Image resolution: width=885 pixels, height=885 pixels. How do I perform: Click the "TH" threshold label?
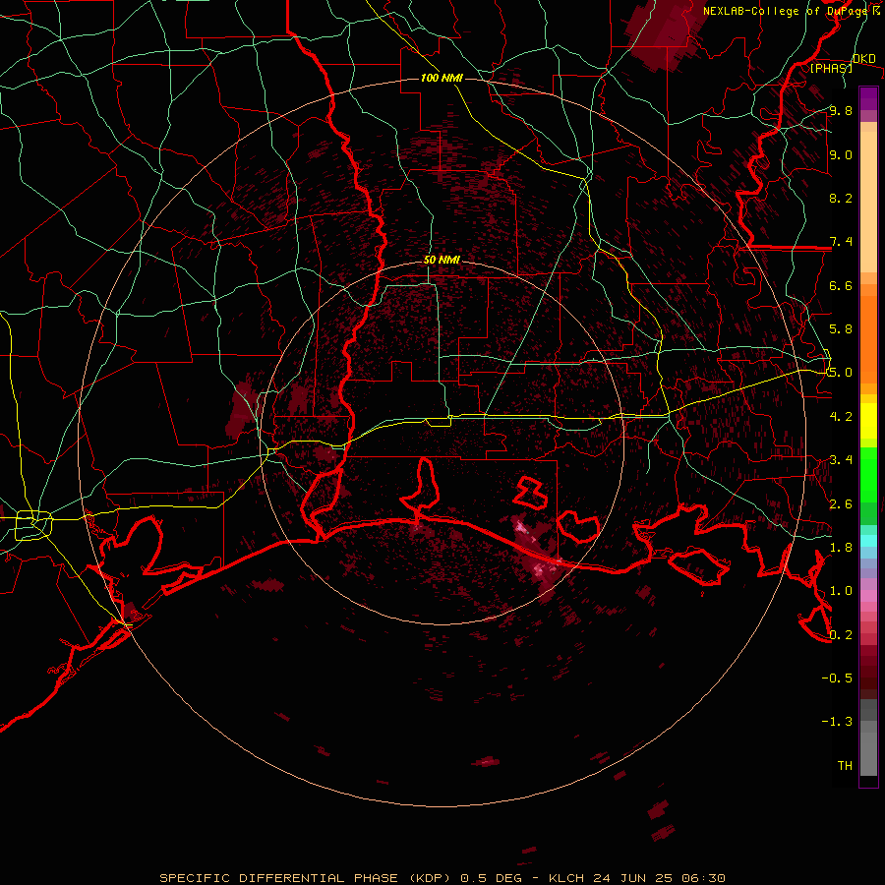[x=845, y=766]
